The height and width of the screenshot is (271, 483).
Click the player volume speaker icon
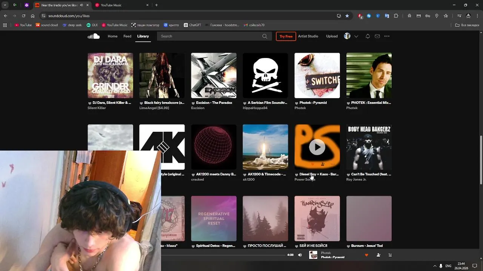click(x=300, y=255)
